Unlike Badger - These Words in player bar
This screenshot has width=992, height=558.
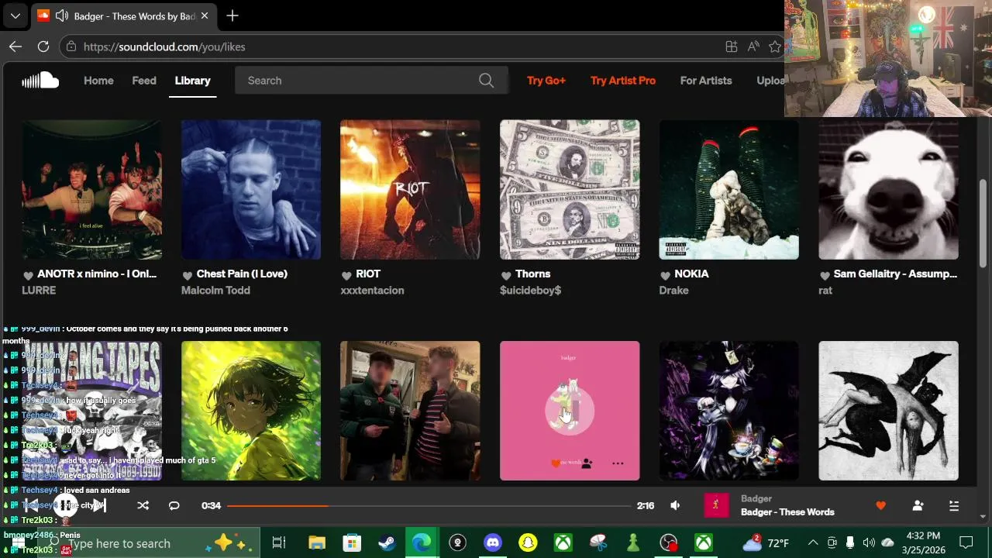click(x=880, y=505)
